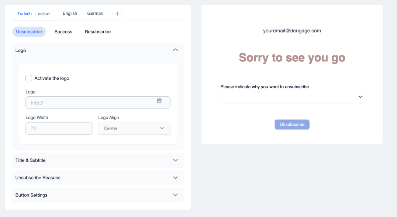The height and width of the screenshot is (217, 397).
Task: Select the Turkish language tab
Action: 24,14
